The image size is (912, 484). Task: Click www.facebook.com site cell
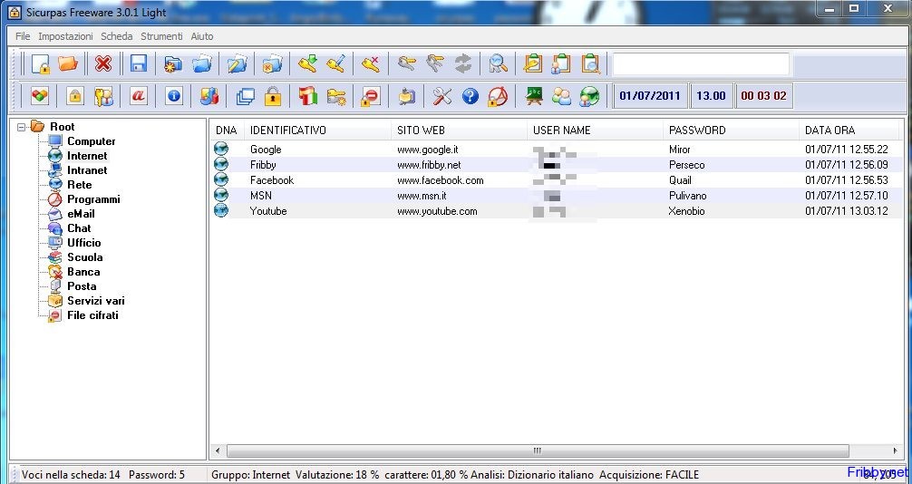tap(441, 180)
